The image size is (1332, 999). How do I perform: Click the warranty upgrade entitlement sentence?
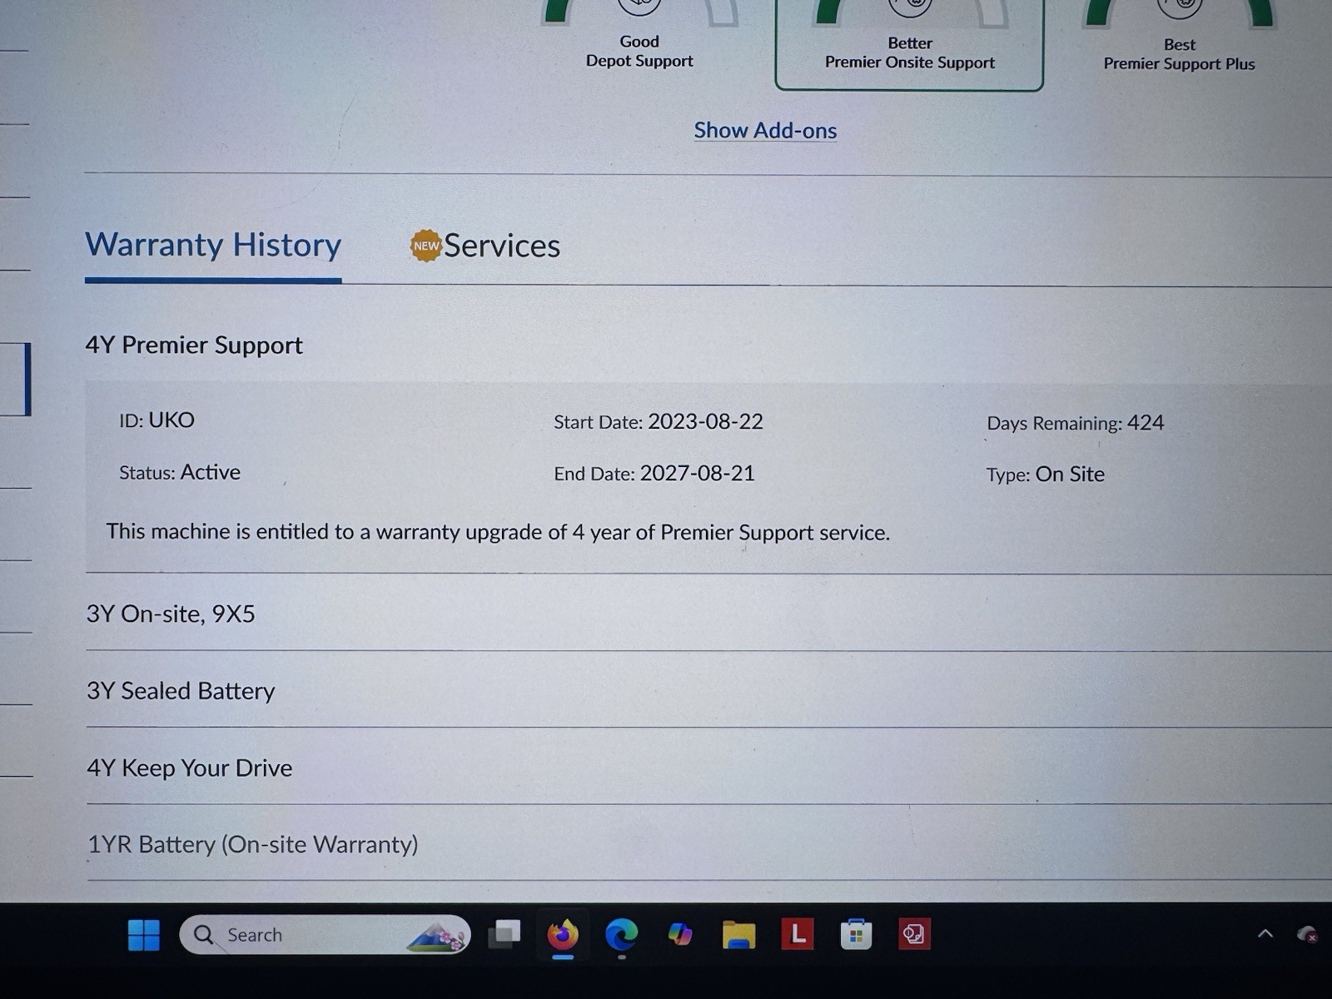click(x=498, y=532)
